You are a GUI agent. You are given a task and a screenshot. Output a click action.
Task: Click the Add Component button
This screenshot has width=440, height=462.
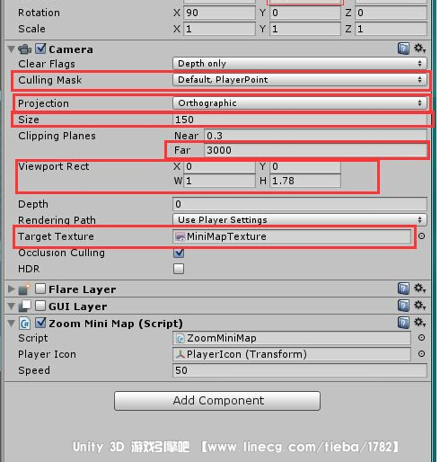tap(217, 401)
